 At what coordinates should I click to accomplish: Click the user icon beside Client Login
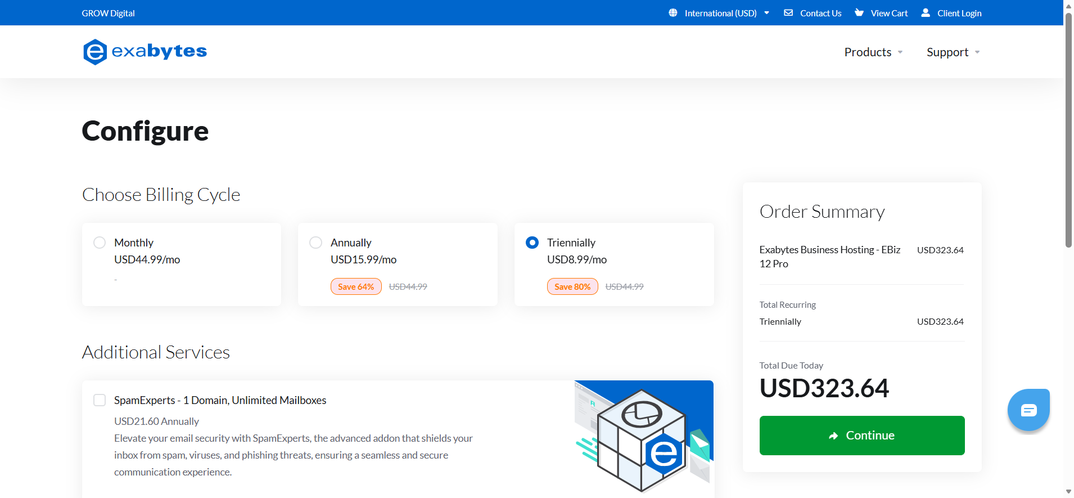click(926, 13)
